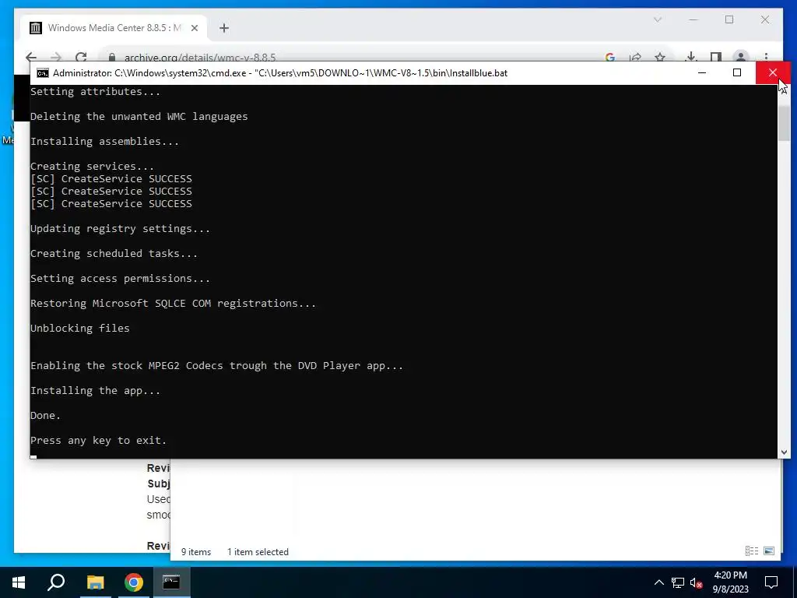The width and height of the screenshot is (797, 598).
Task: Open the Windows Start menu
Action: pos(19,582)
